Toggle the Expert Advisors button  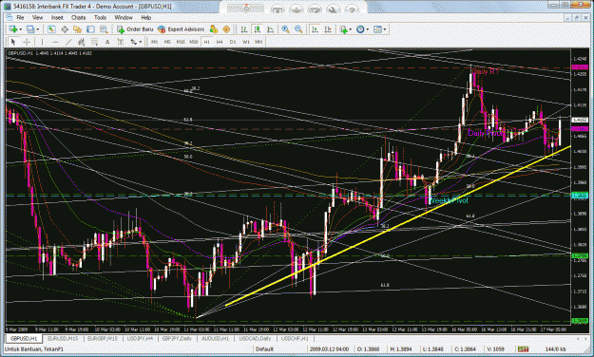click(x=181, y=29)
